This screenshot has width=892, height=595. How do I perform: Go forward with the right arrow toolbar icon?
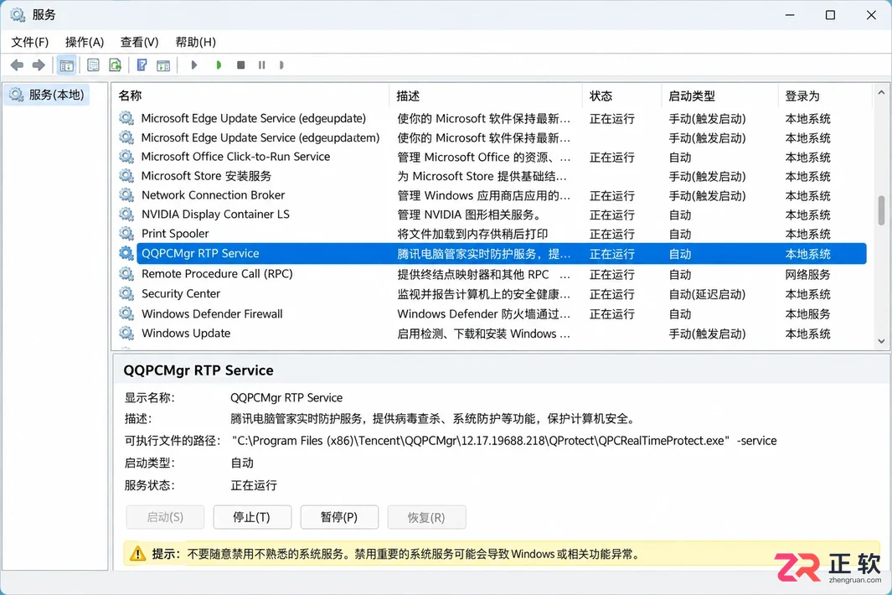(x=39, y=65)
